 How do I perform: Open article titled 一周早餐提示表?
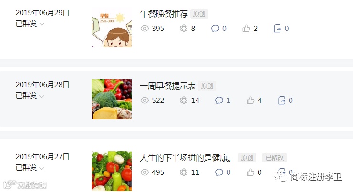168,86
